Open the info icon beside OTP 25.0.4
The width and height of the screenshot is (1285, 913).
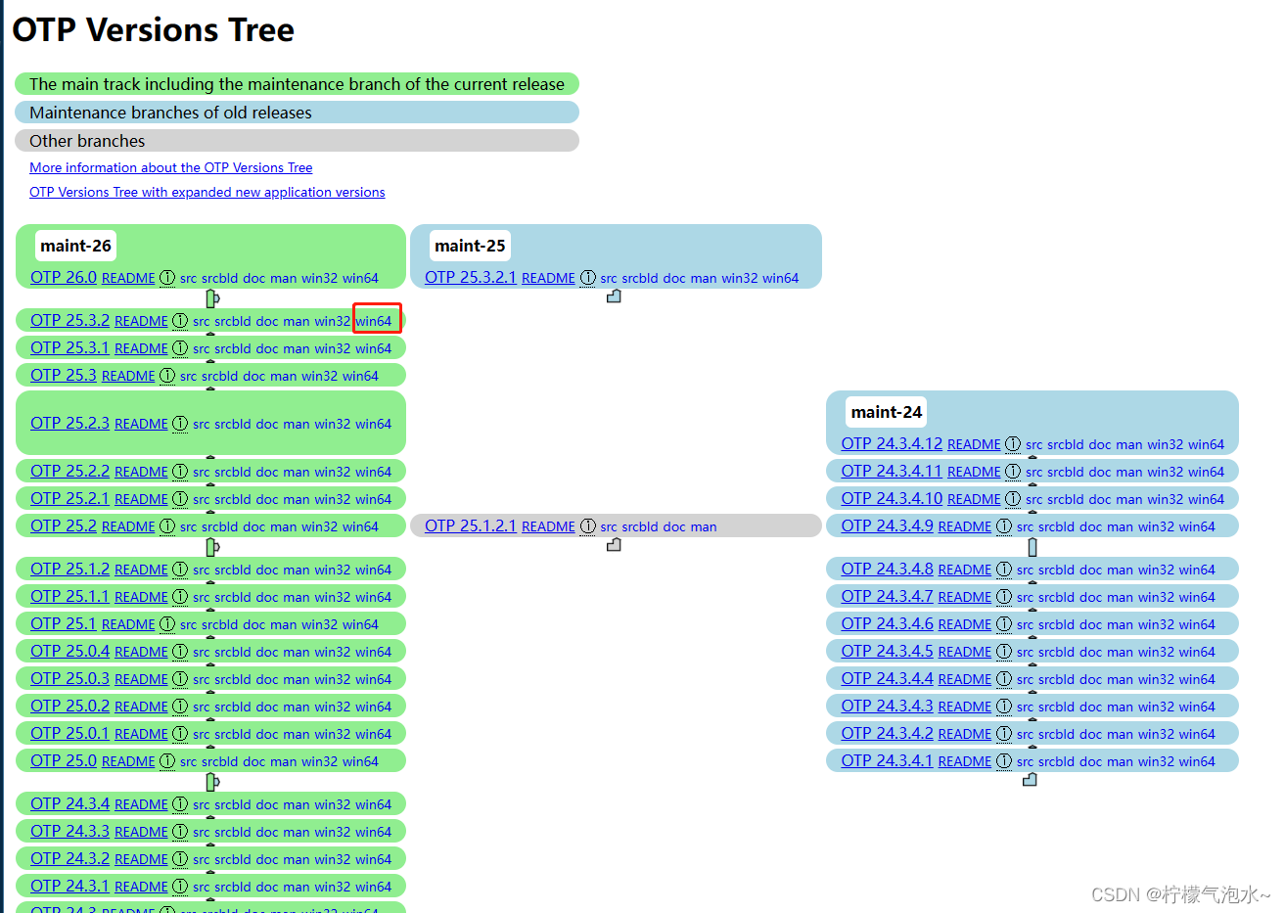pyautogui.click(x=180, y=652)
